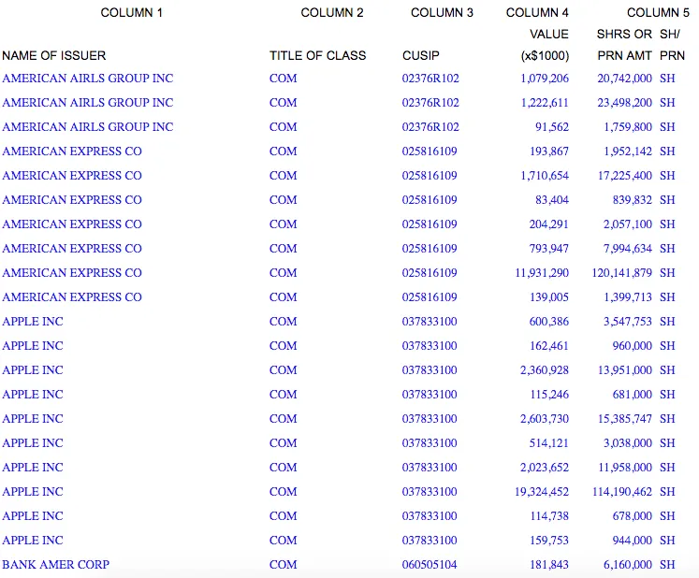
Task: Select share amount 681,000
Action: [633, 395]
